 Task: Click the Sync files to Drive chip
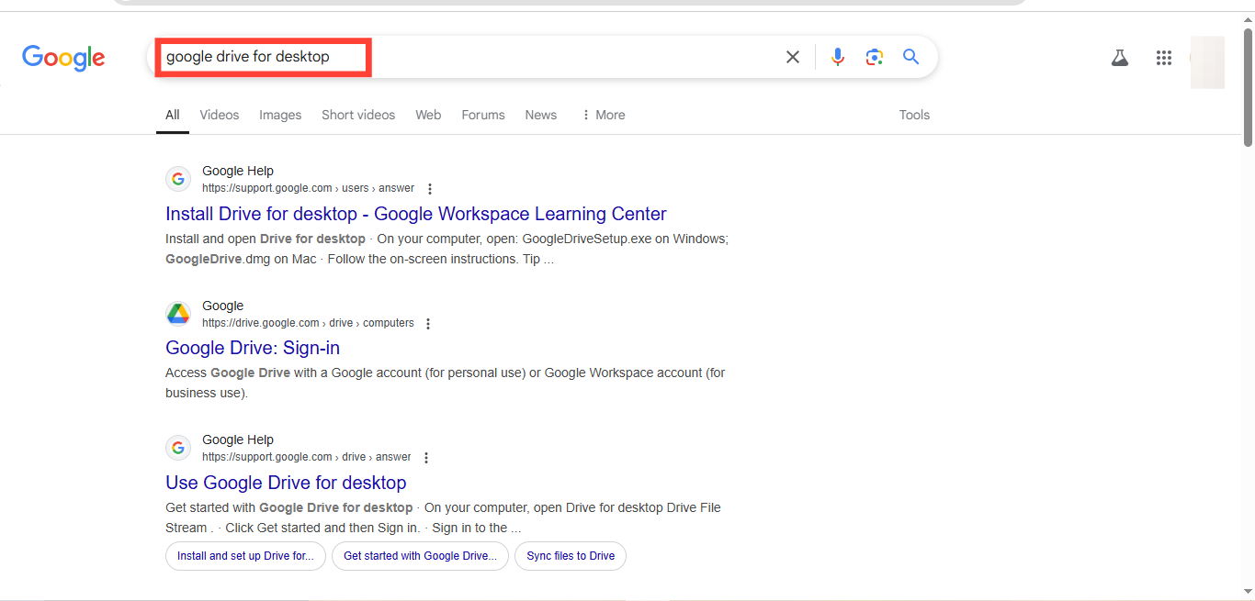tap(571, 556)
